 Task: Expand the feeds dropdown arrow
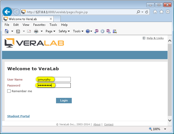[24, 31]
